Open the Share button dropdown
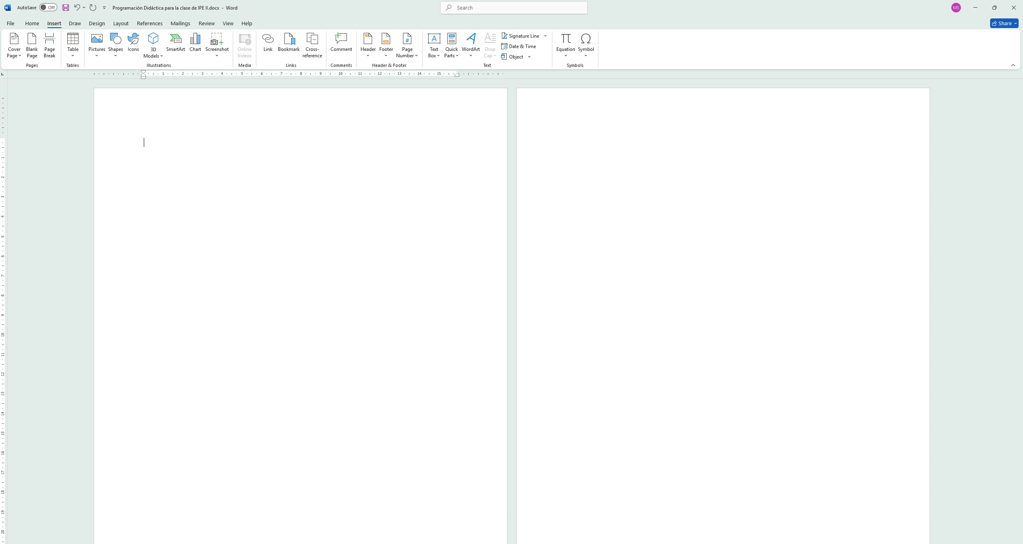This screenshot has height=544, width=1023. pyautogui.click(x=1015, y=23)
